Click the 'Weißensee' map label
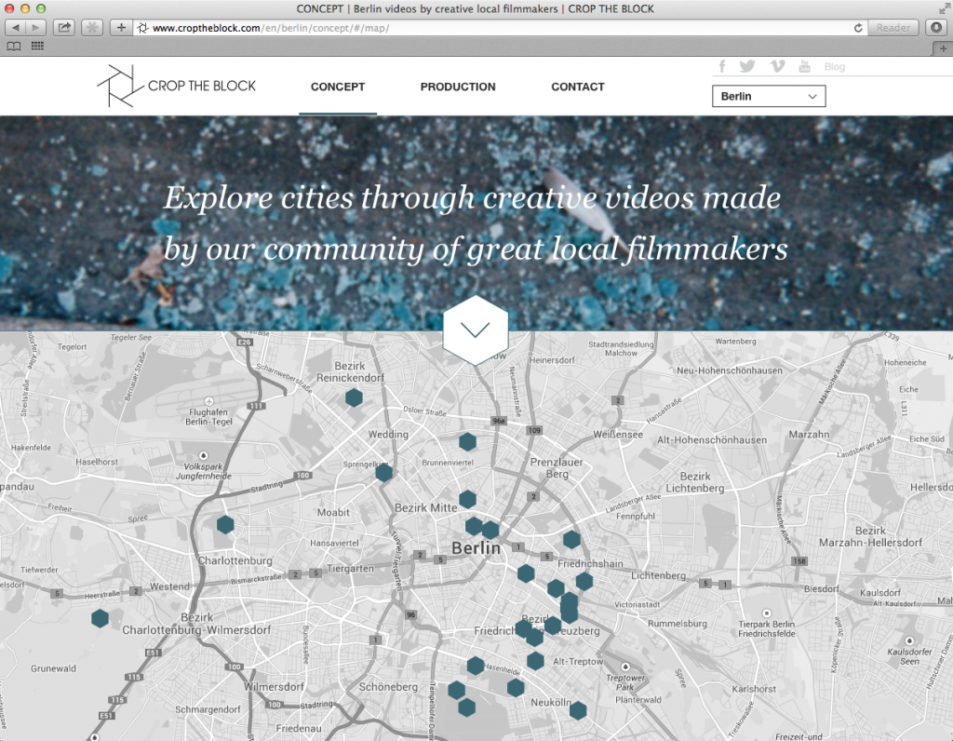 [618, 435]
